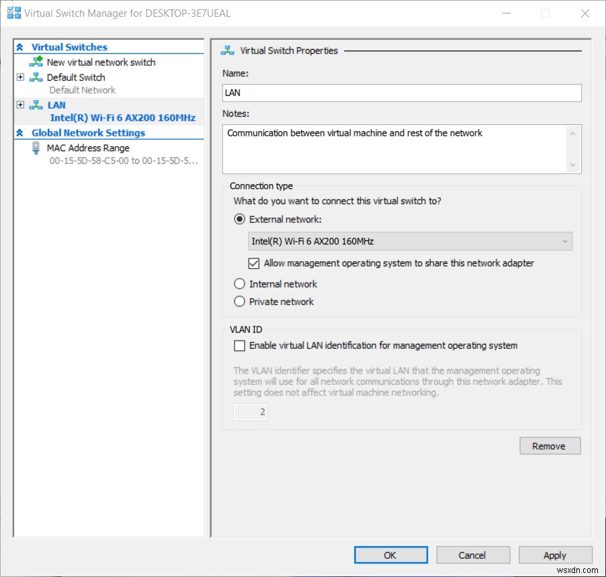Select the Internal network radio button

click(x=239, y=283)
